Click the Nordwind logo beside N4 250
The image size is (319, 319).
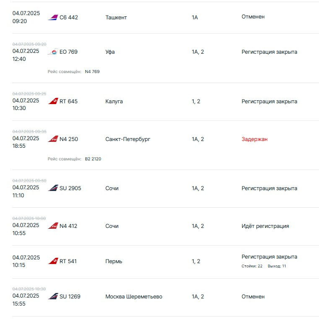point(53,139)
